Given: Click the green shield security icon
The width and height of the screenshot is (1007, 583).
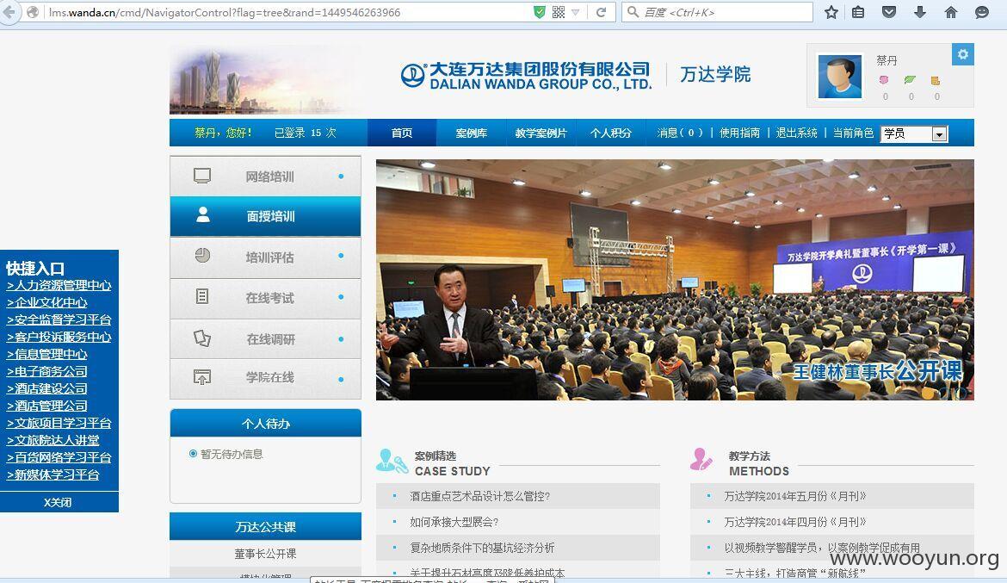Looking at the screenshot, I should (540, 12).
